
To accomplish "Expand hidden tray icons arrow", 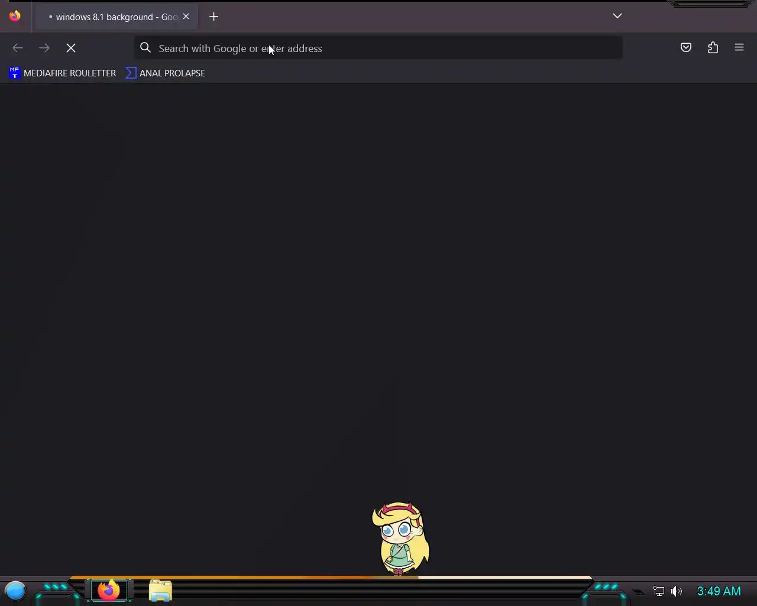I will point(638,591).
